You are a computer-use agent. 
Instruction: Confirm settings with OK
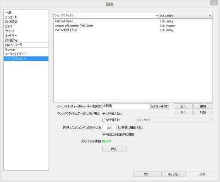146,174
